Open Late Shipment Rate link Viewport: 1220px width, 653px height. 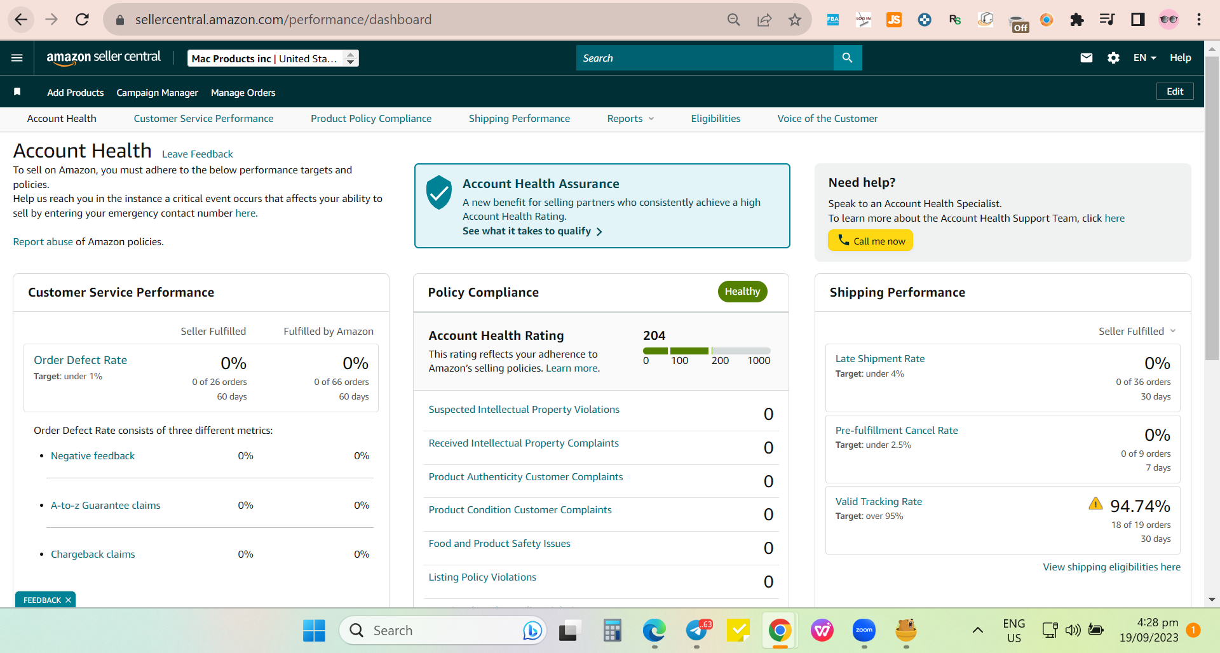coord(880,359)
